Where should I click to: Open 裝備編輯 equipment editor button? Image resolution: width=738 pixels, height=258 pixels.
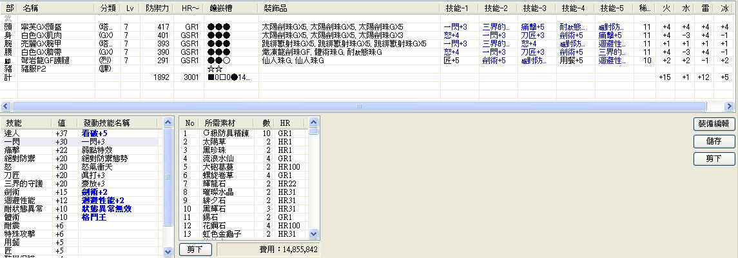click(x=713, y=124)
